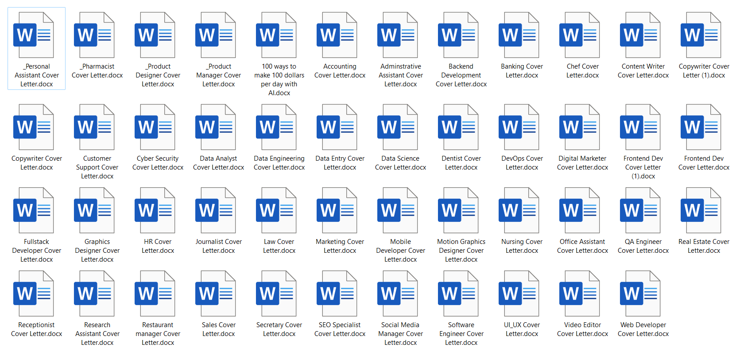Viewport: 740px width, 363px height.
Task: Select the '100 ways to make 100 dollars' icon
Action: point(276,35)
